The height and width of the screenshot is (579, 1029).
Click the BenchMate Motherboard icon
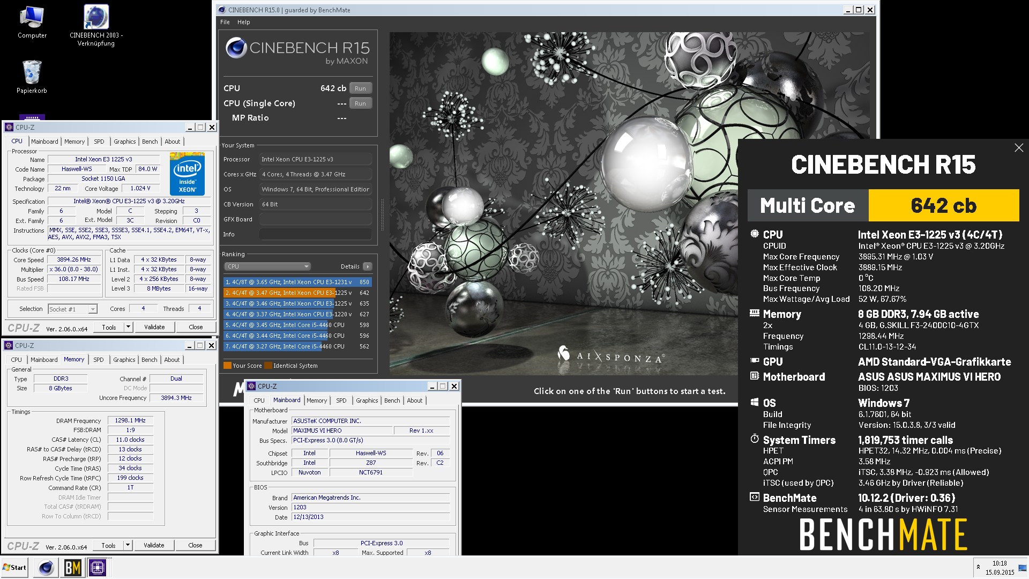(755, 376)
